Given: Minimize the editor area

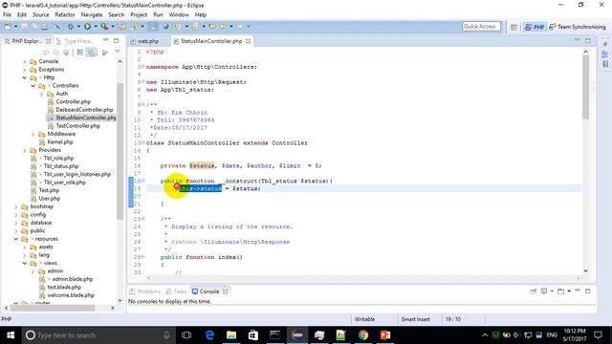Looking at the screenshot, I should [x=578, y=40].
